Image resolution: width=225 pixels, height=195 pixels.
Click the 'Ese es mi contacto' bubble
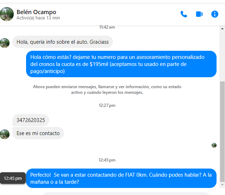click(x=38, y=133)
